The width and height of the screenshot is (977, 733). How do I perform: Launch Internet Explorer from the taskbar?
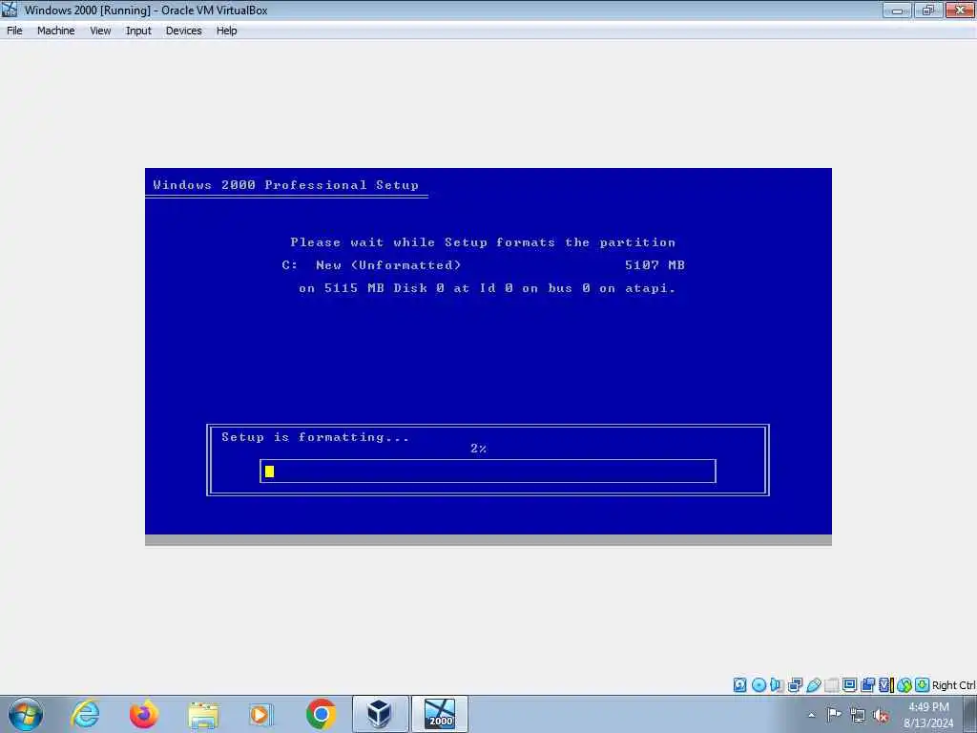coord(85,714)
